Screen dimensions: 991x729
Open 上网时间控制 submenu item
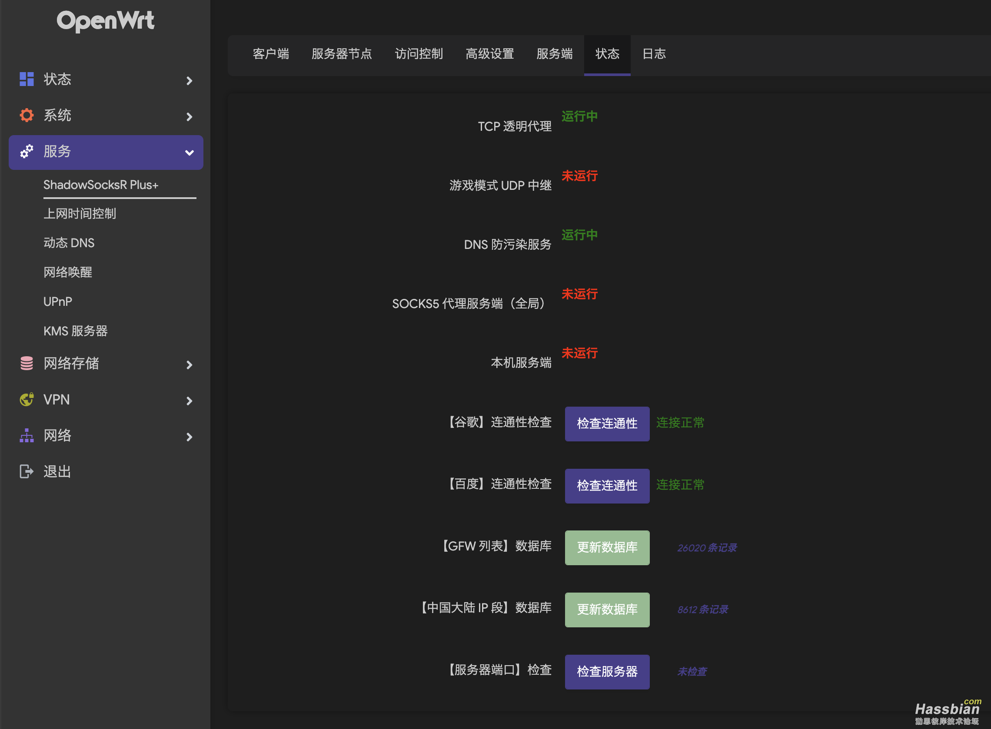(x=80, y=214)
